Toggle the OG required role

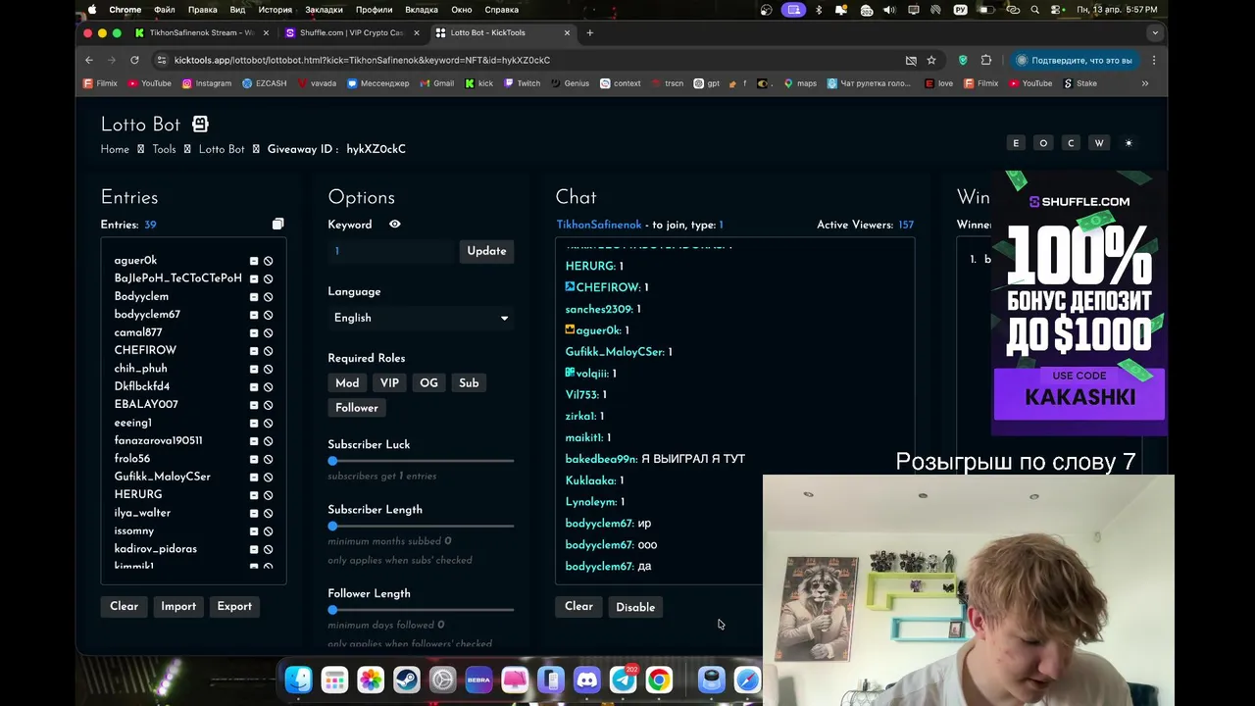tap(428, 383)
